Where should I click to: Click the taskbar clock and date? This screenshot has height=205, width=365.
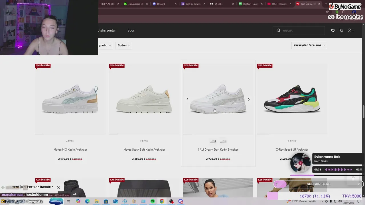(x=348, y=201)
